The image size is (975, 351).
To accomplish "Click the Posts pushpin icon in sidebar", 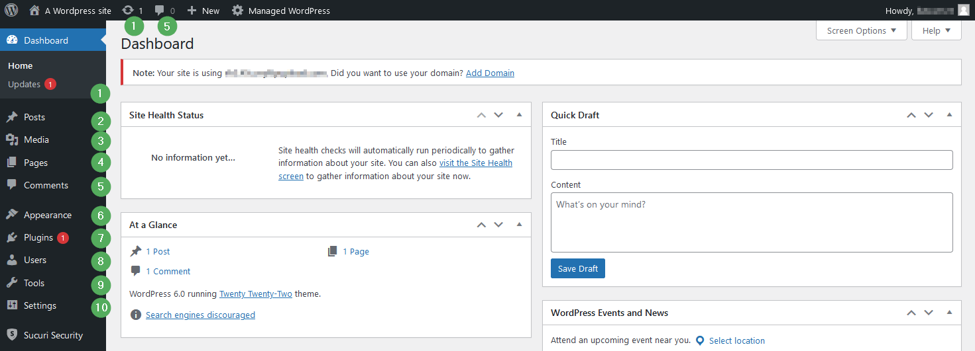I will tap(12, 117).
